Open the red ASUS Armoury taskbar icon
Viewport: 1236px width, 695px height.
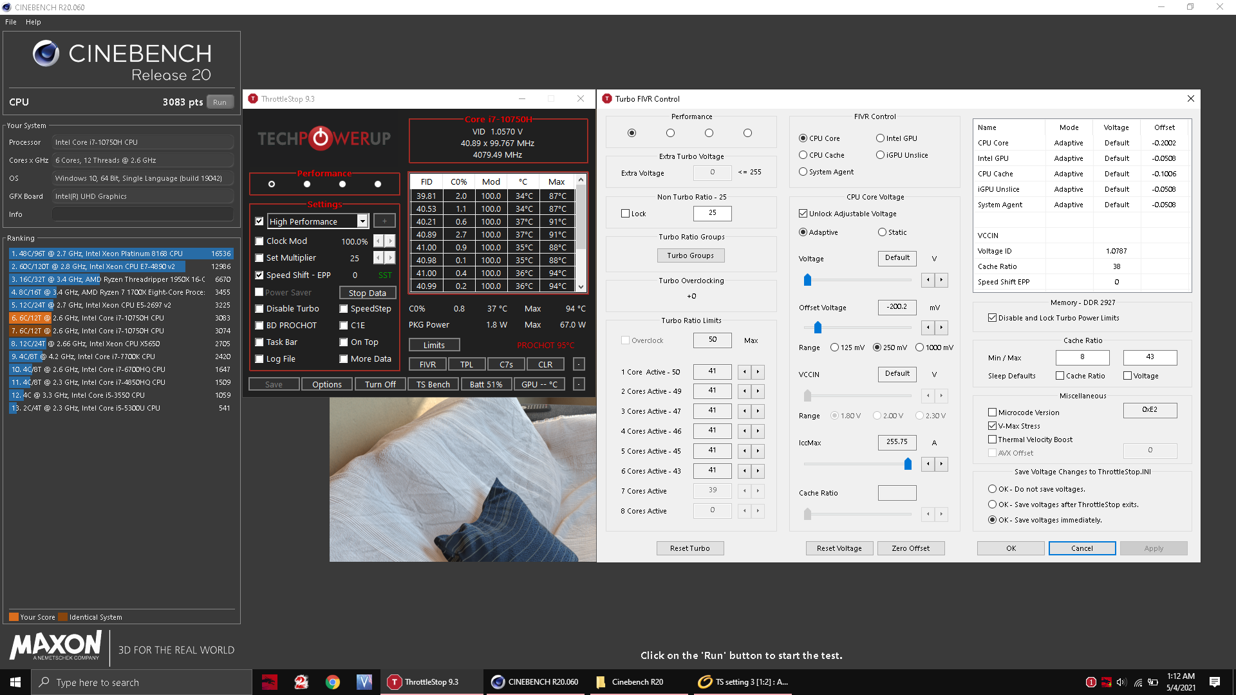(x=269, y=682)
